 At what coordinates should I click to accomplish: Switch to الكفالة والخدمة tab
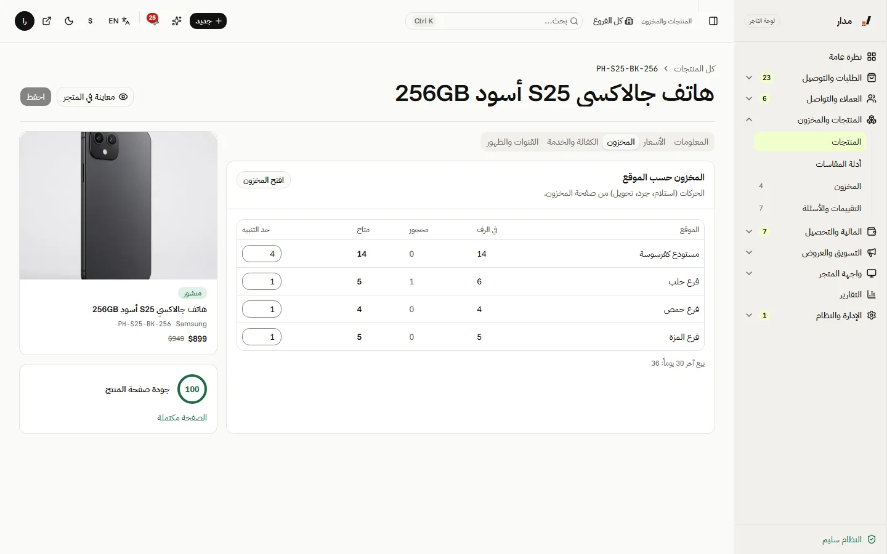point(573,142)
